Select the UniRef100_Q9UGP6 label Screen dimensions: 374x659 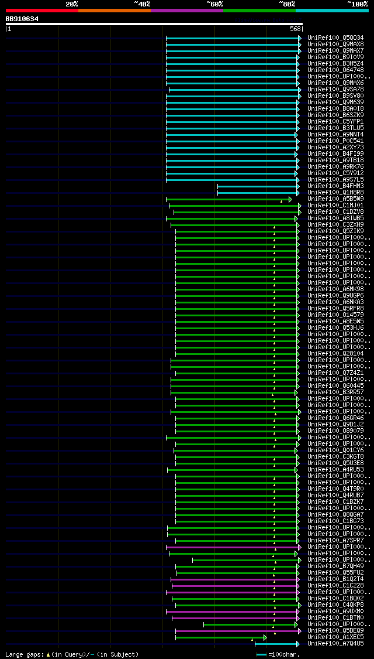pos(335,295)
